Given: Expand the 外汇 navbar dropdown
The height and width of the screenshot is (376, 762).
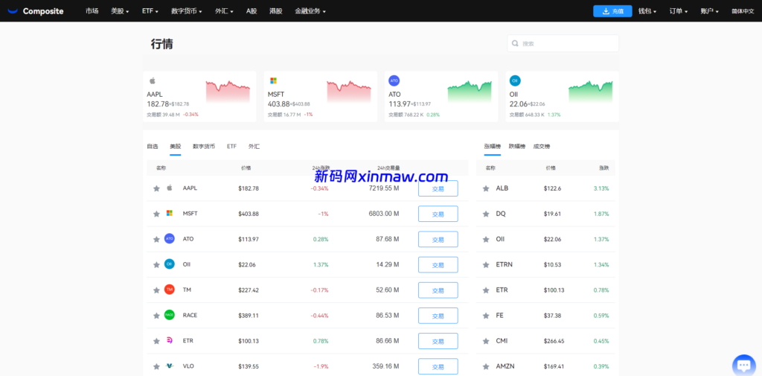Looking at the screenshot, I should tap(224, 10).
